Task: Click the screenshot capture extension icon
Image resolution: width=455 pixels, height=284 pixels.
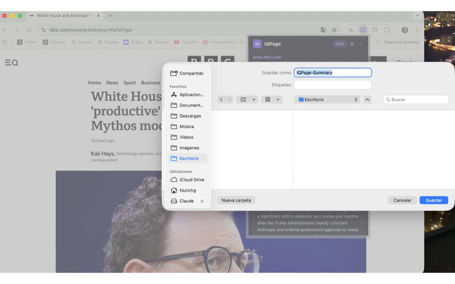Action: [375, 30]
